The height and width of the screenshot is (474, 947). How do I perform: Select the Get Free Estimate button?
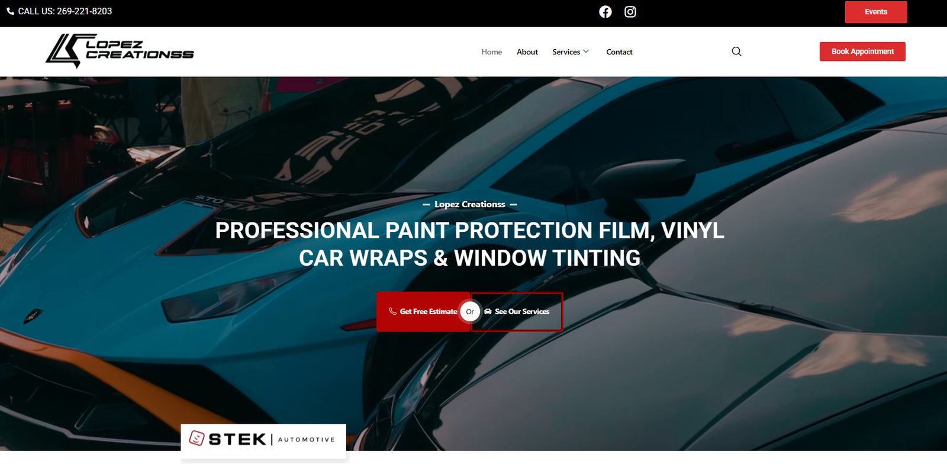tap(423, 312)
